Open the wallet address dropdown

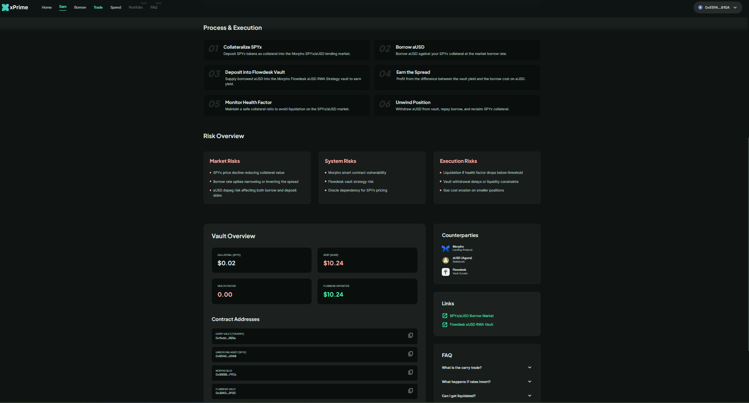pos(718,7)
